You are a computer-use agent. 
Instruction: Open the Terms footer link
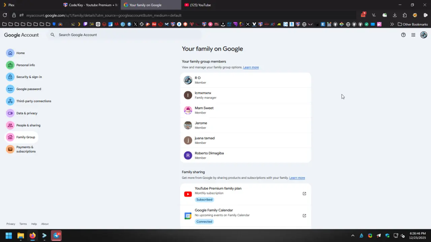(23, 224)
